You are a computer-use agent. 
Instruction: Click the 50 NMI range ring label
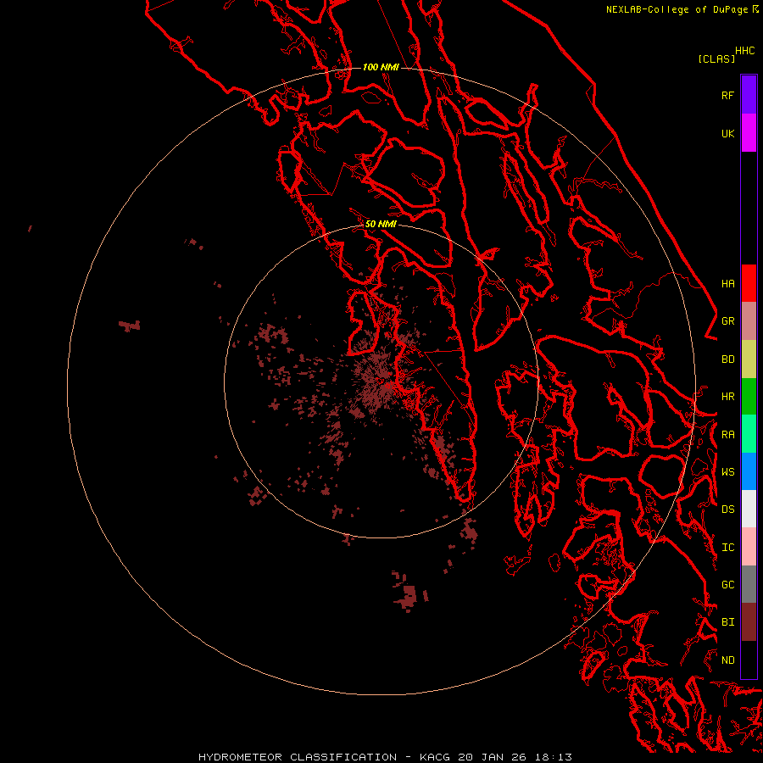[x=381, y=224]
